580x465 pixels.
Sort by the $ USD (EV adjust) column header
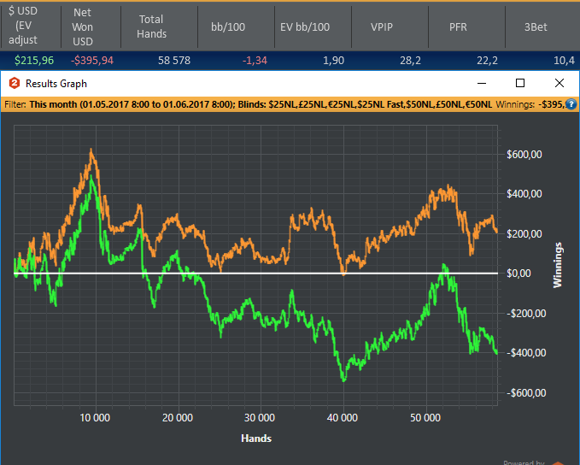coord(31,26)
